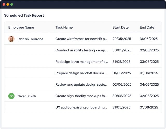This screenshot has height=129, width=166.
Task: Click Oliver Smith's green OS avatar
Action: [11, 96]
